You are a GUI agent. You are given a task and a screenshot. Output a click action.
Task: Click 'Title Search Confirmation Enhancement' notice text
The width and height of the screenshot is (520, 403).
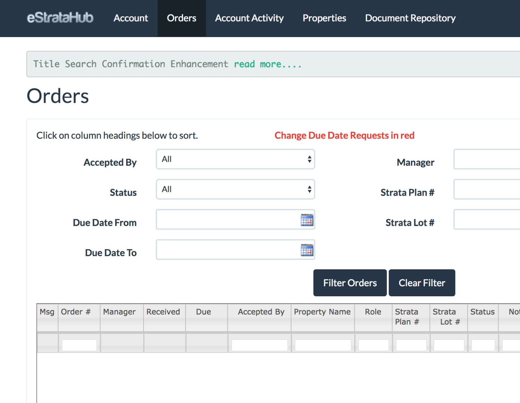point(131,64)
